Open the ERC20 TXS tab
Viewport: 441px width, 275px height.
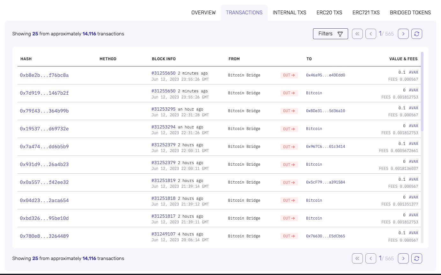click(x=329, y=13)
